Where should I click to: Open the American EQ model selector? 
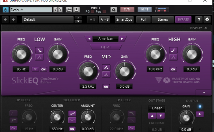click(106, 39)
